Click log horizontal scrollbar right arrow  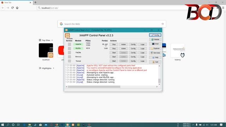157,87
